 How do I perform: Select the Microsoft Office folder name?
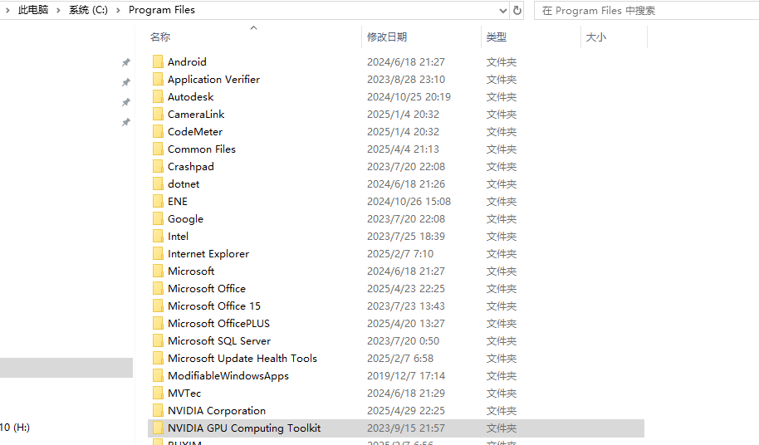[207, 288]
